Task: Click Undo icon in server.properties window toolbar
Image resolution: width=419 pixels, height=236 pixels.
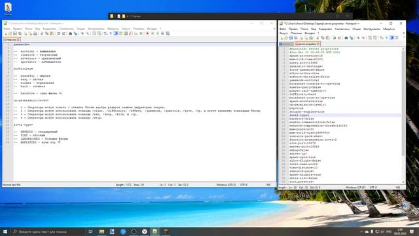Action: [335, 38]
